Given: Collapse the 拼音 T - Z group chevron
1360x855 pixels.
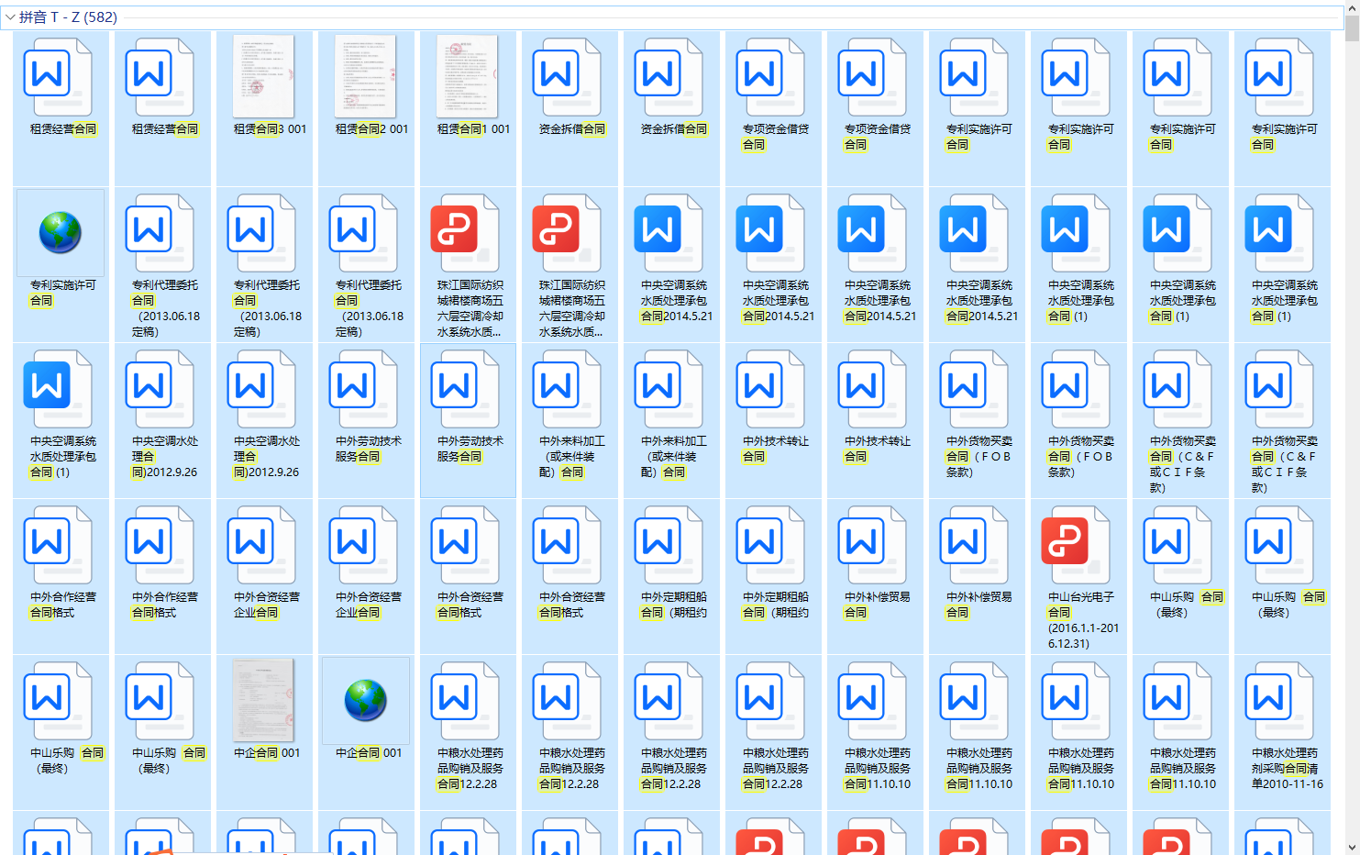Looking at the screenshot, I should [x=10, y=17].
